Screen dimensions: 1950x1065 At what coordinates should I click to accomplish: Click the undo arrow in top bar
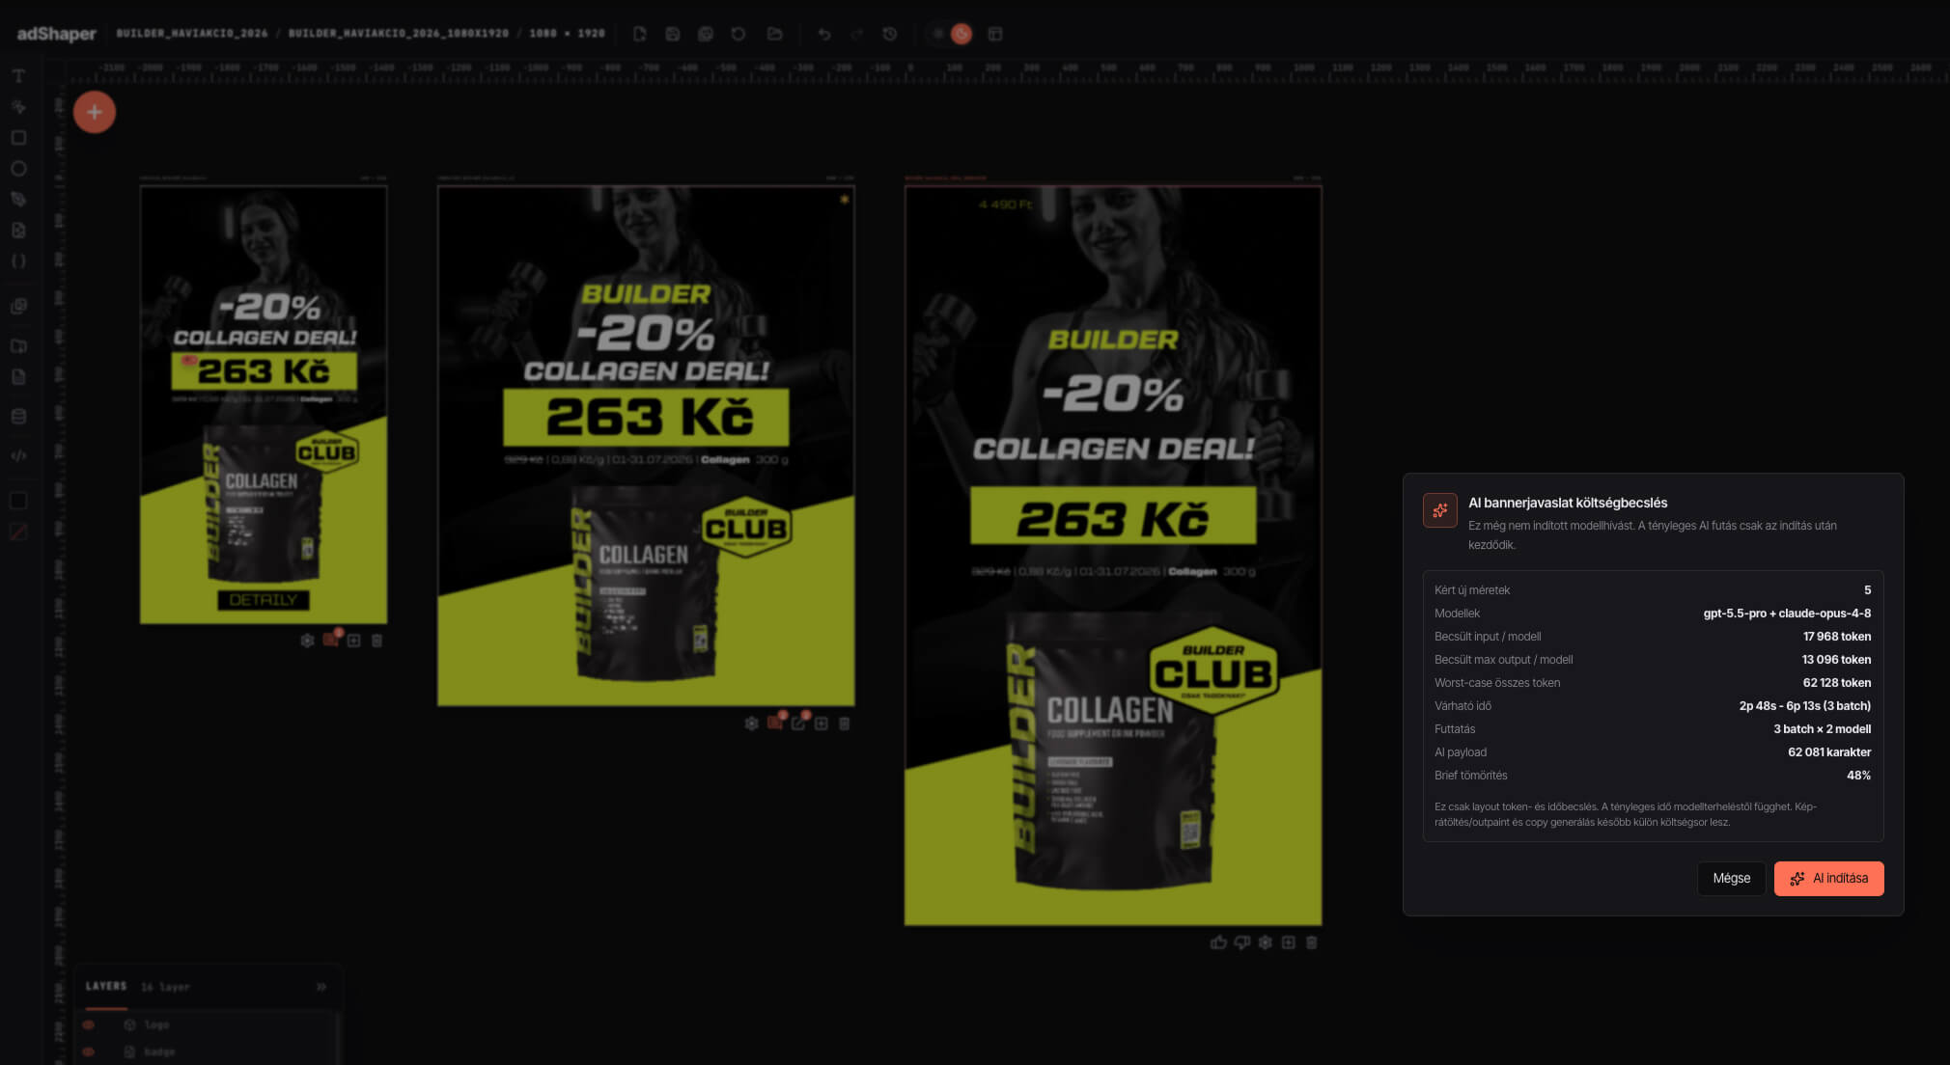pyautogui.click(x=824, y=34)
